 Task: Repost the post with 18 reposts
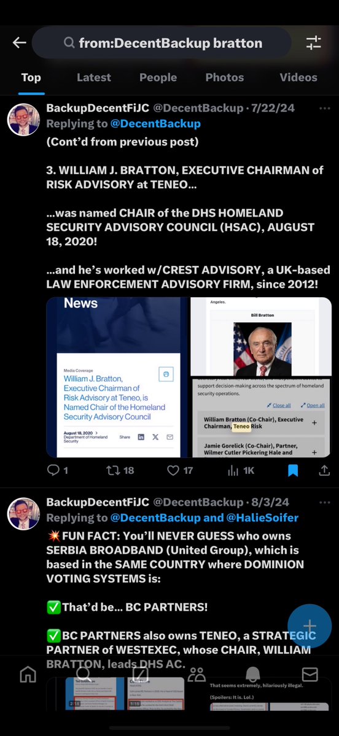120,470
